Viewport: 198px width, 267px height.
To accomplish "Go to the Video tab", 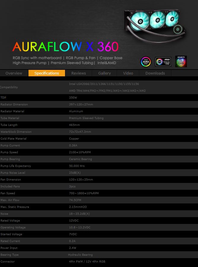I will [128, 73].
